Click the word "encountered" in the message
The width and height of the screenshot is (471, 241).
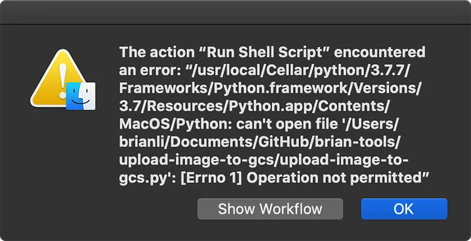[380, 52]
